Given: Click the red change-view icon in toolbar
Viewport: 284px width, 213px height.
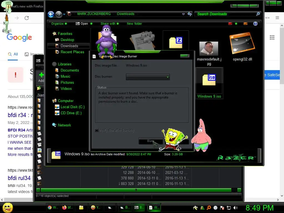Looking at the screenshot, I should click(x=230, y=24).
